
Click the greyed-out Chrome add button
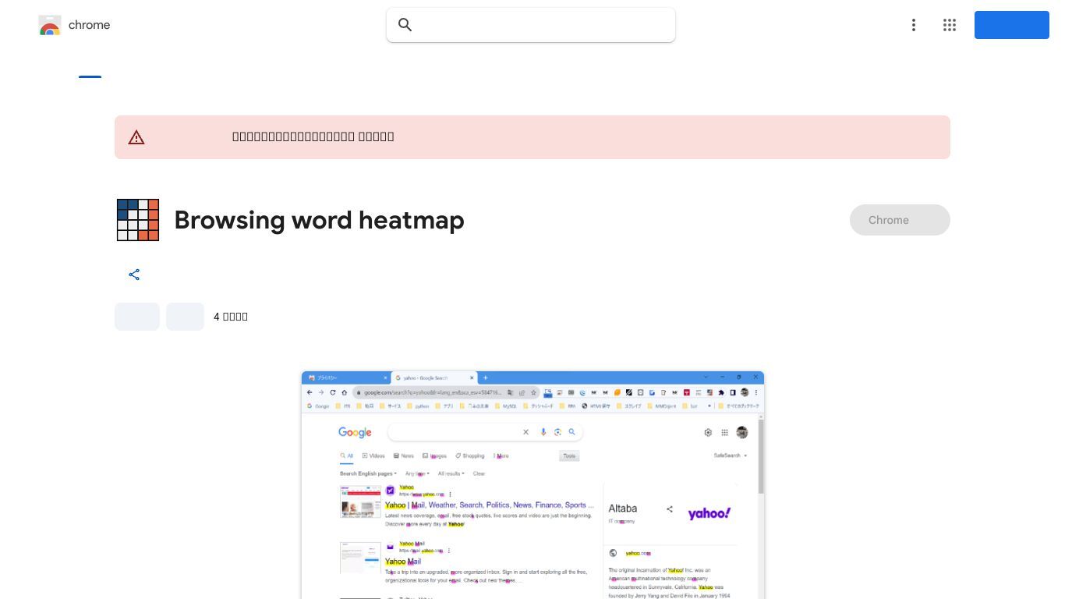(900, 220)
